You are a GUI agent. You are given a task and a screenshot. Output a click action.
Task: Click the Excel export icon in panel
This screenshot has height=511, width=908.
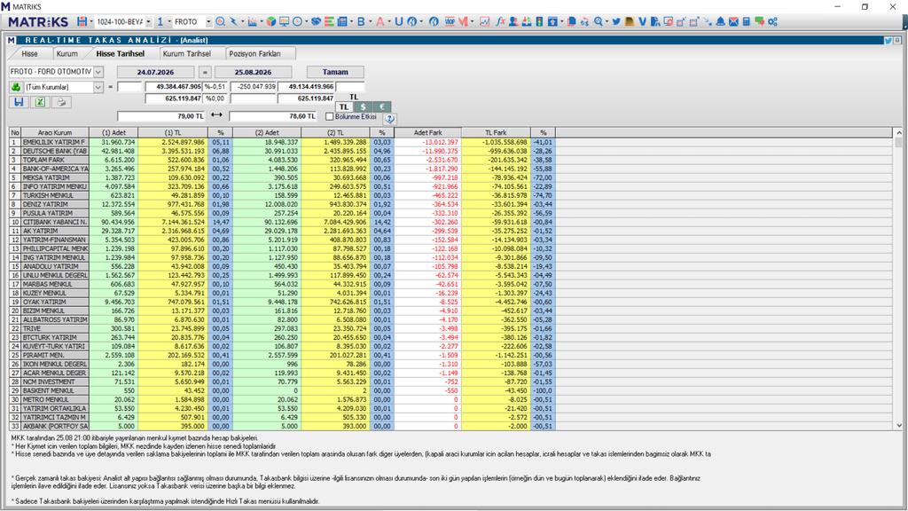(40, 102)
